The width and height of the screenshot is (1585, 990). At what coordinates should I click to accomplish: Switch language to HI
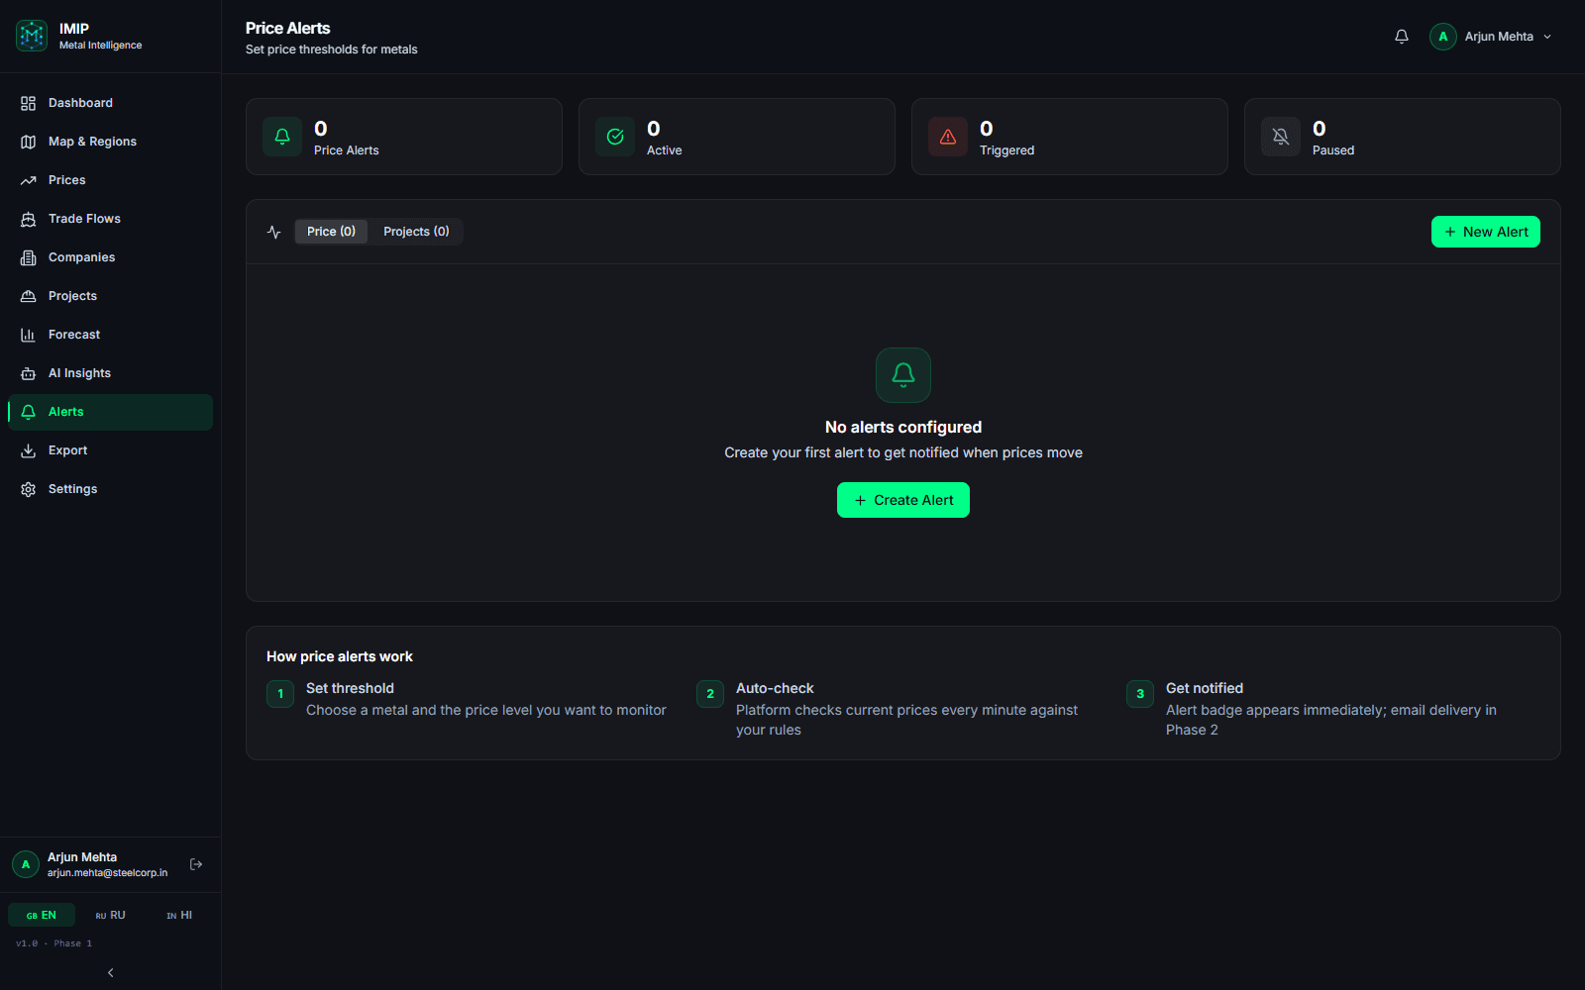179,915
